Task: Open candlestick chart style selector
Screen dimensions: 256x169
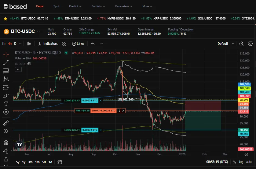Action: pos(29,44)
